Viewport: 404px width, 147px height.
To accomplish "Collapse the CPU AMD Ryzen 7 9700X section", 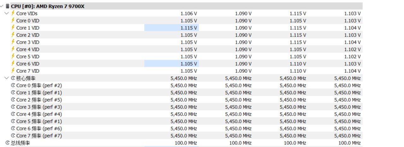I will (x=2, y=6).
